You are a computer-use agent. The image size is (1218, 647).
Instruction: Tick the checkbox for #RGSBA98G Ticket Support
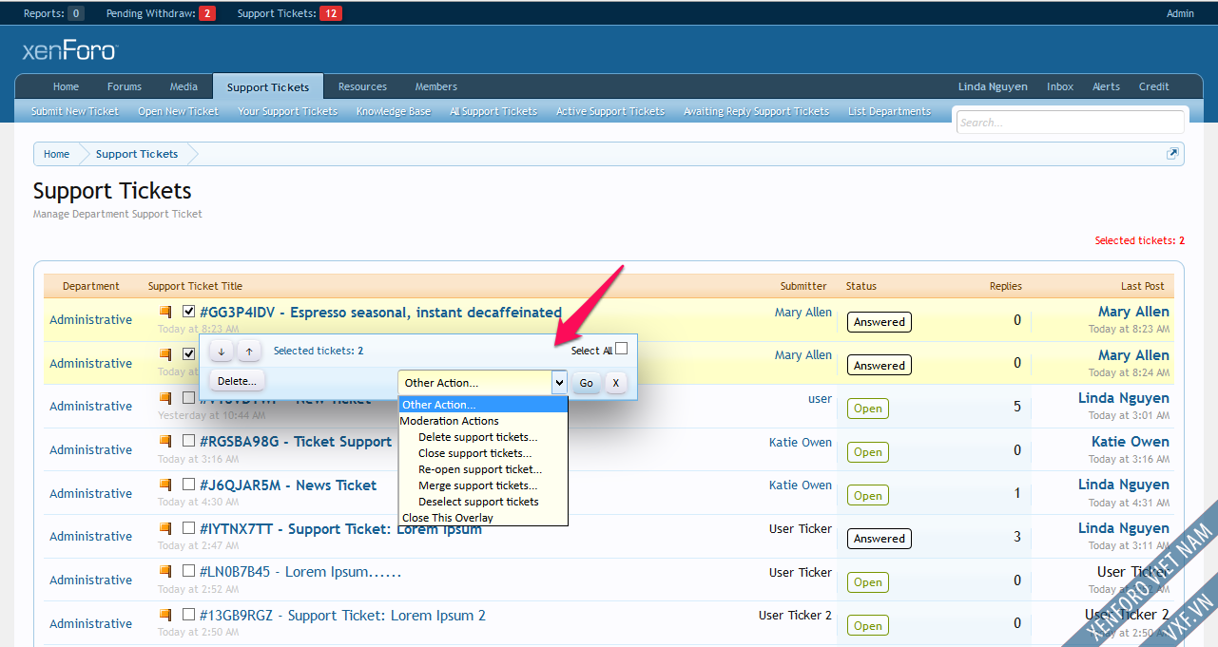coord(188,441)
